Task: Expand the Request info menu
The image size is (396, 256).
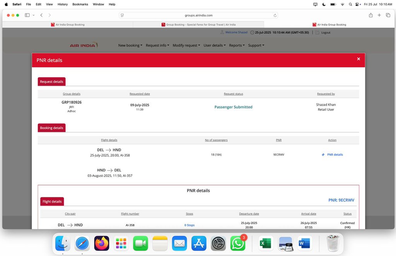Action: (157, 45)
